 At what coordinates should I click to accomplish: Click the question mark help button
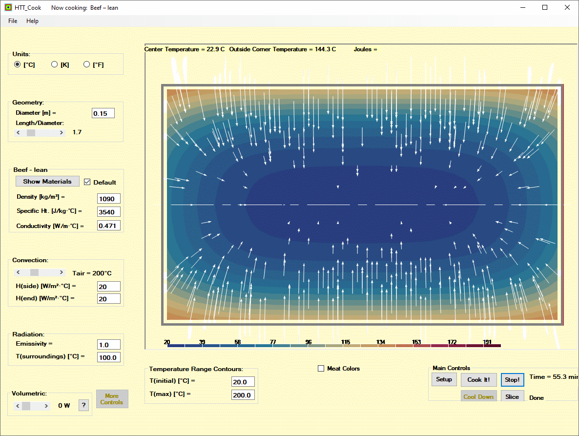83,405
